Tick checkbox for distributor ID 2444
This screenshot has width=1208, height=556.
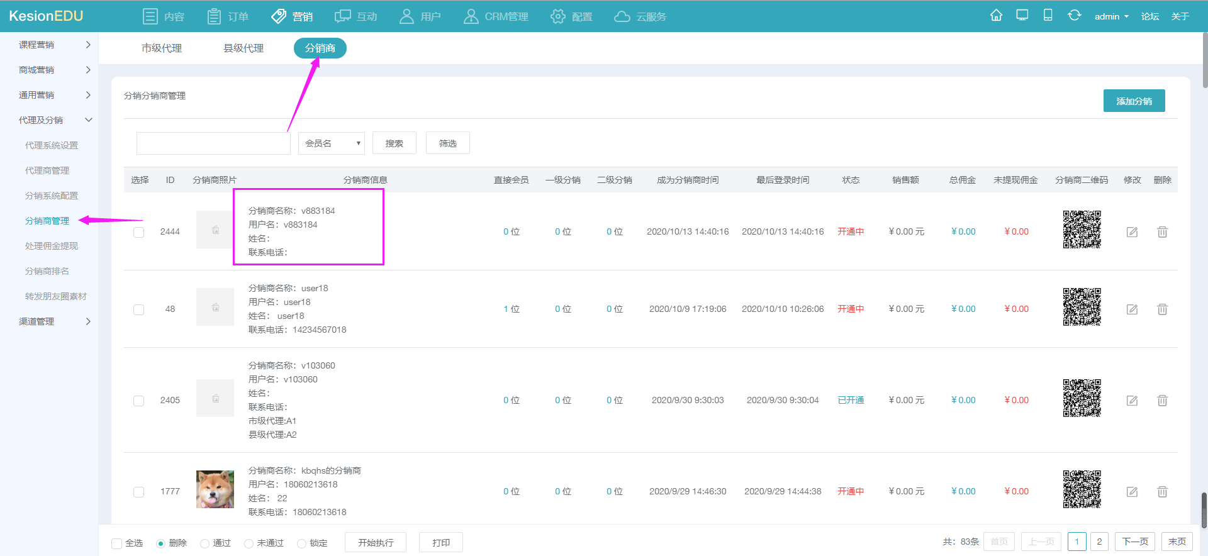pos(139,232)
